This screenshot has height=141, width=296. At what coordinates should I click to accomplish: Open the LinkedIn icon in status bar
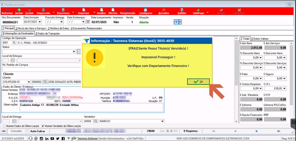(x=47, y=138)
